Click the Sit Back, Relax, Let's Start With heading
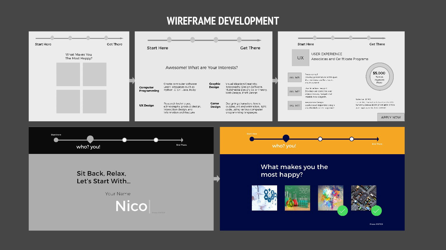The width and height of the screenshot is (446, 250). 103,177
